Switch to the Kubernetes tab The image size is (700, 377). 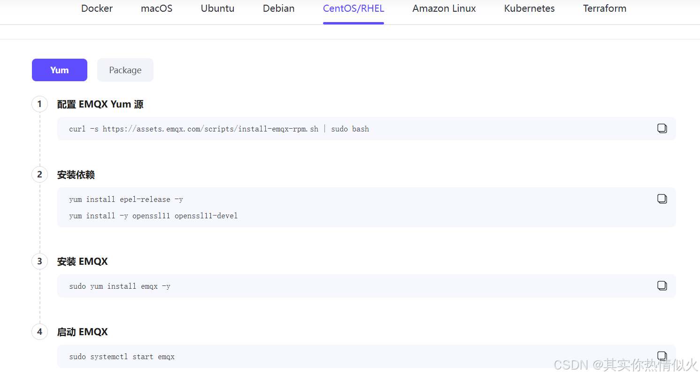(x=529, y=8)
